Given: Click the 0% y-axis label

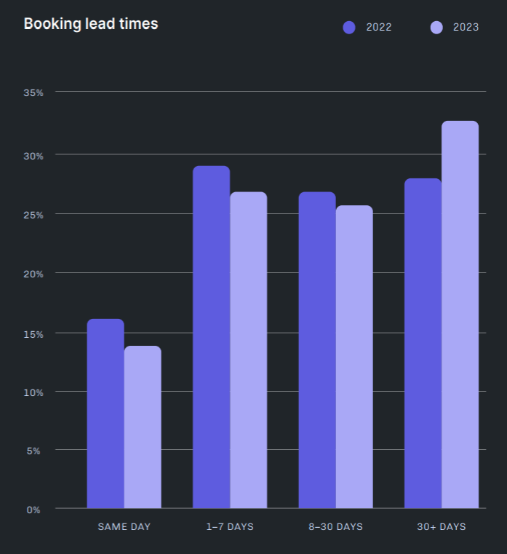Looking at the screenshot, I should click(x=33, y=510).
